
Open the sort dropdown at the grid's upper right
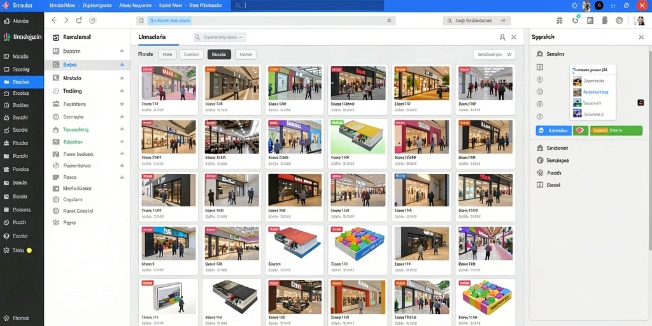[x=494, y=54]
